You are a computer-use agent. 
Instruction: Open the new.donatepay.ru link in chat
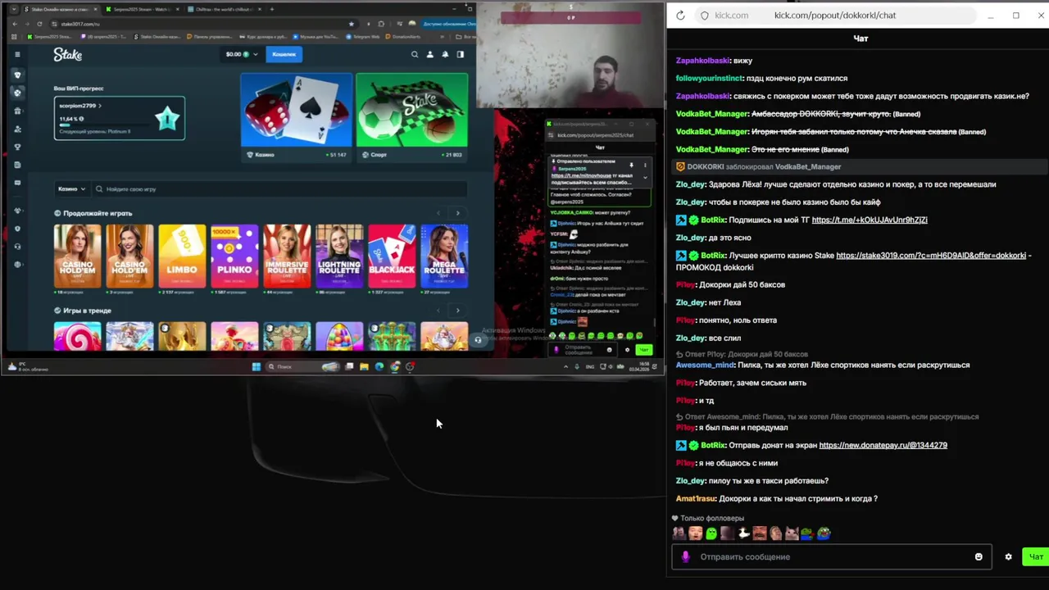click(x=883, y=445)
